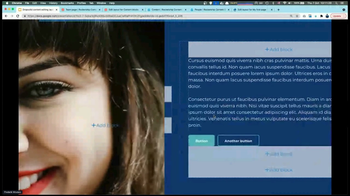Click the zoom magnifier in the address bar

(291, 16)
